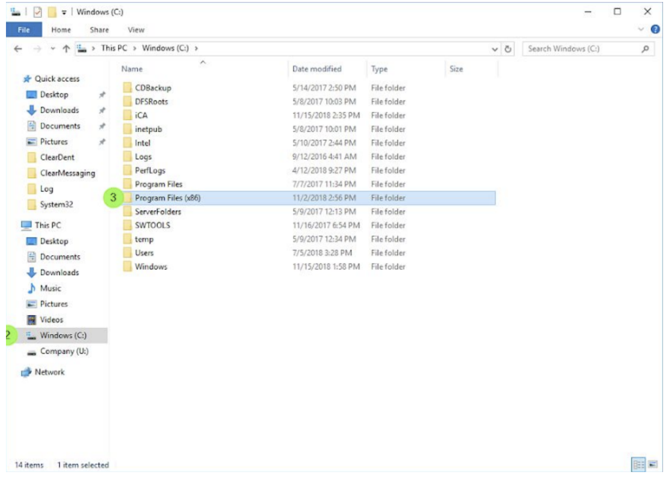Go up one folder level arrow

(x=66, y=49)
